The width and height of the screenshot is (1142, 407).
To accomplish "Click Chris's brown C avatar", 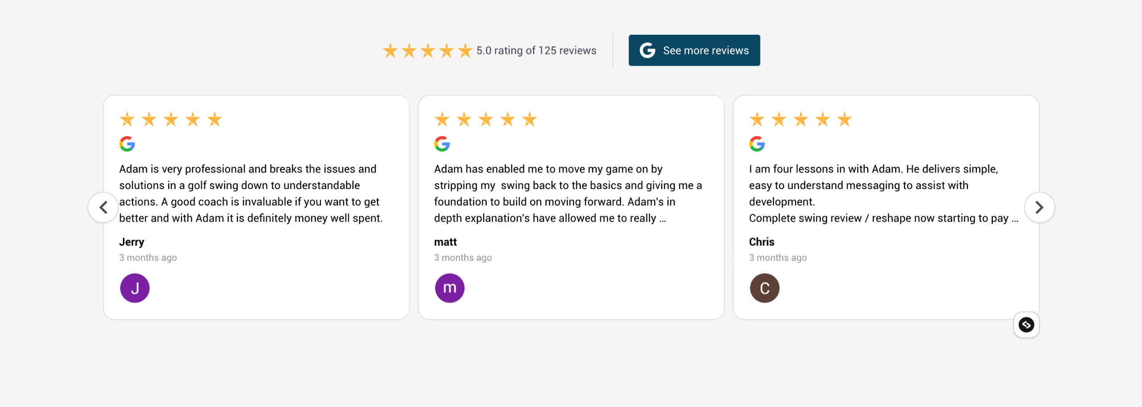I will (x=765, y=288).
